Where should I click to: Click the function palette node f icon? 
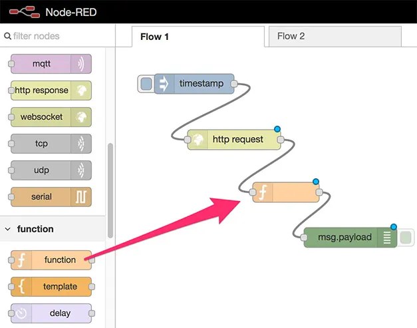pyautogui.click(x=21, y=260)
